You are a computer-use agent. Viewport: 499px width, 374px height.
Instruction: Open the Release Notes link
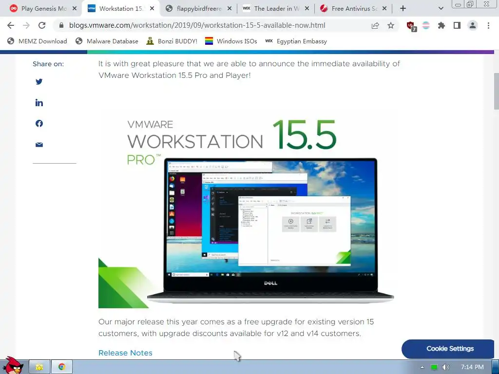125,353
